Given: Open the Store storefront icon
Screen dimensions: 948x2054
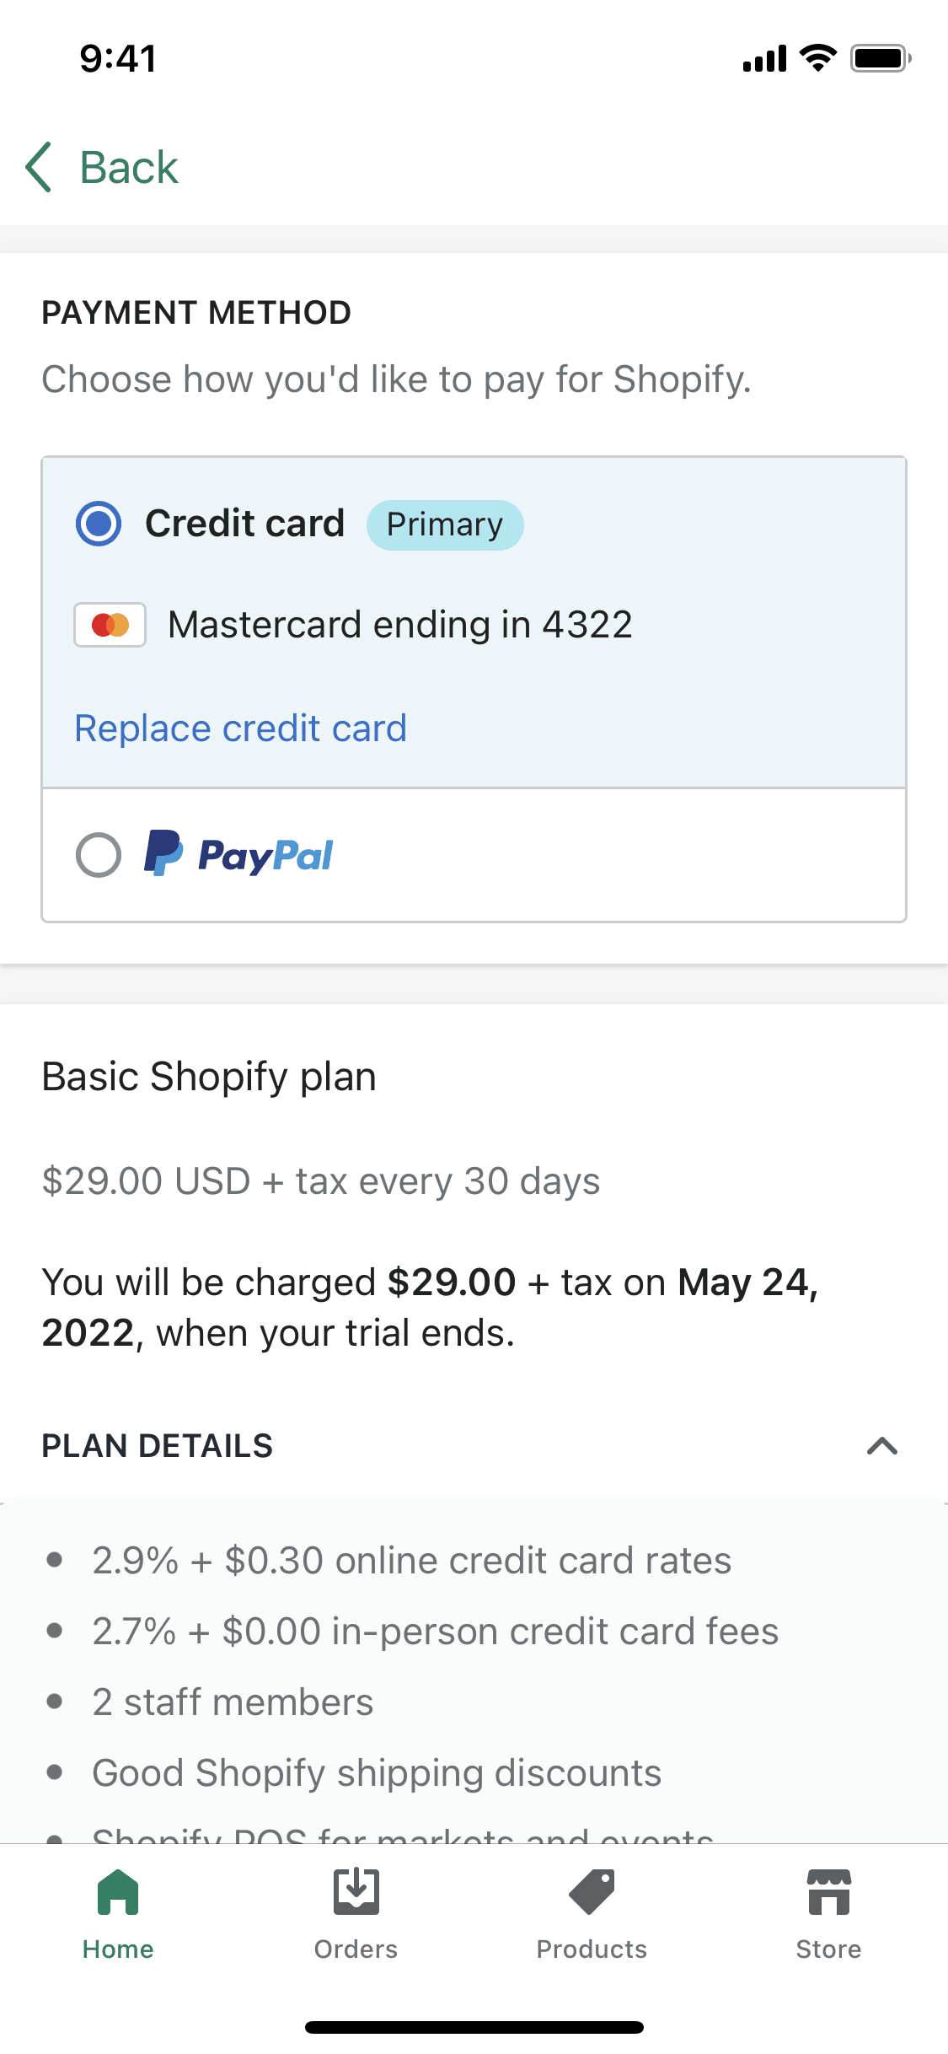Looking at the screenshot, I should pyautogui.click(x=828, y=1892).
